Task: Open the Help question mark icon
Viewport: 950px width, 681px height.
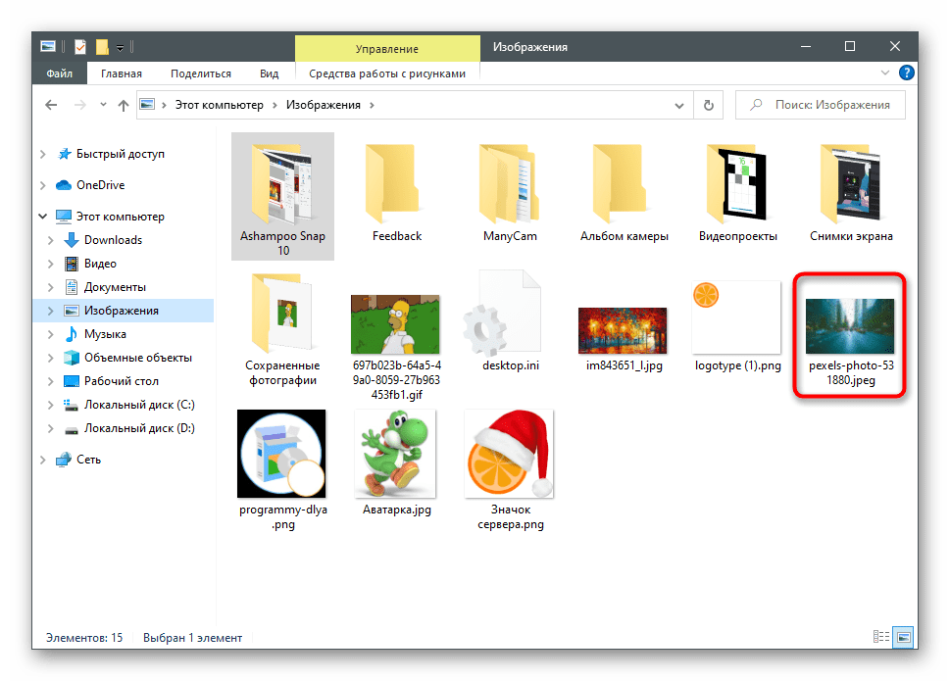Action: coord(907,73)
